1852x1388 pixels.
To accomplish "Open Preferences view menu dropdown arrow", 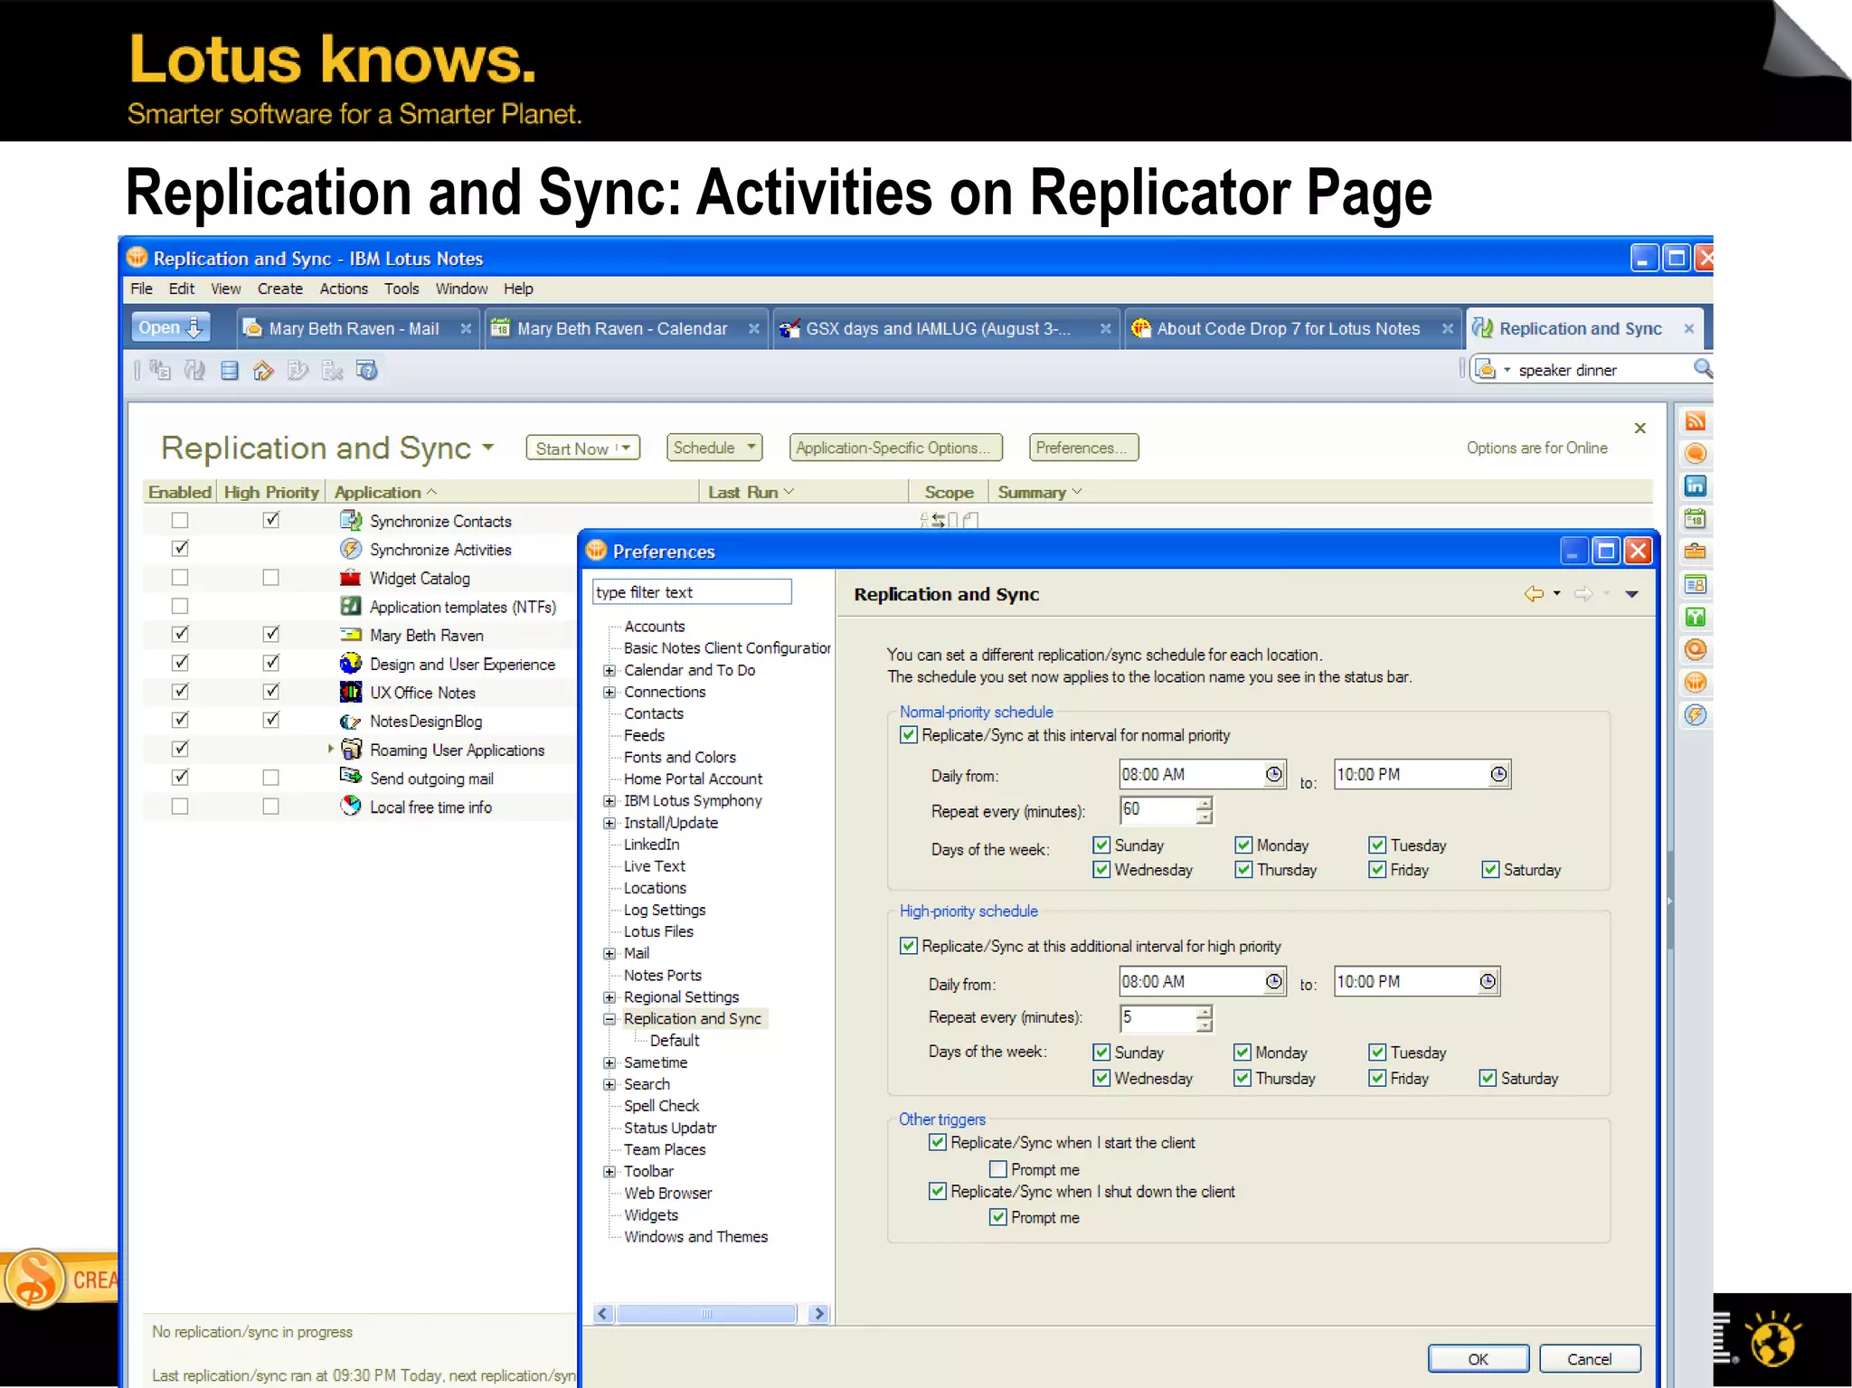I will [1632, 594].
